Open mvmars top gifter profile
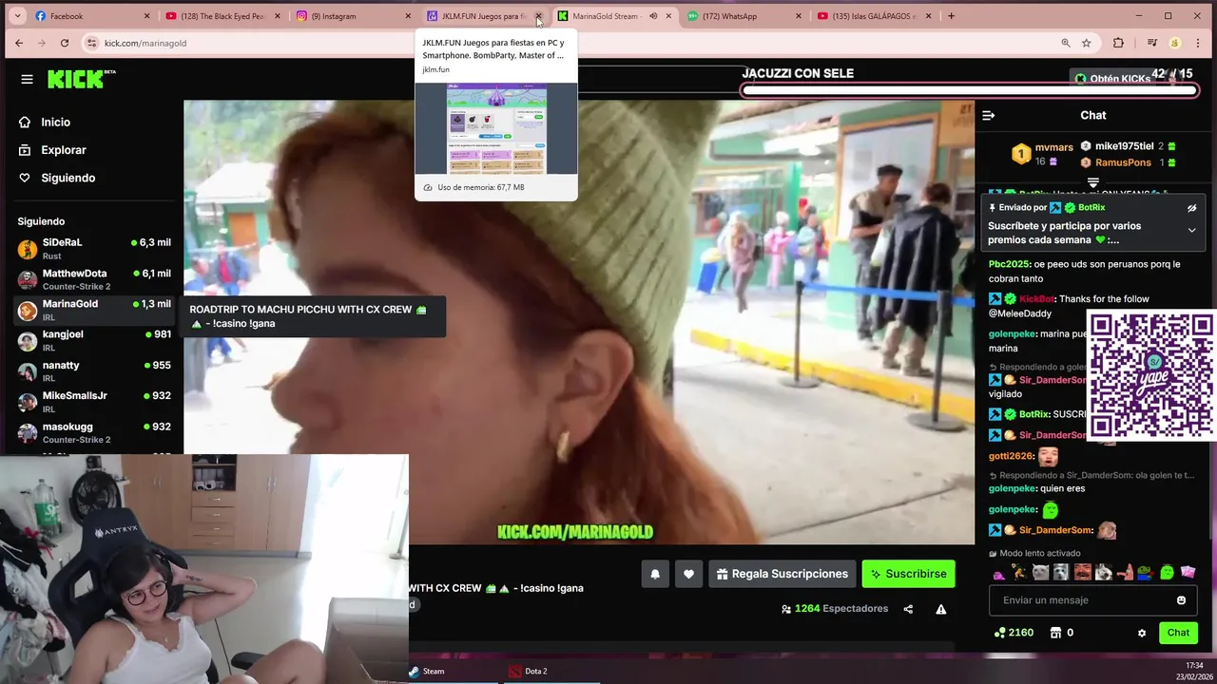The height and width of the screenshot is (684, 1217). click(1053, 147)
